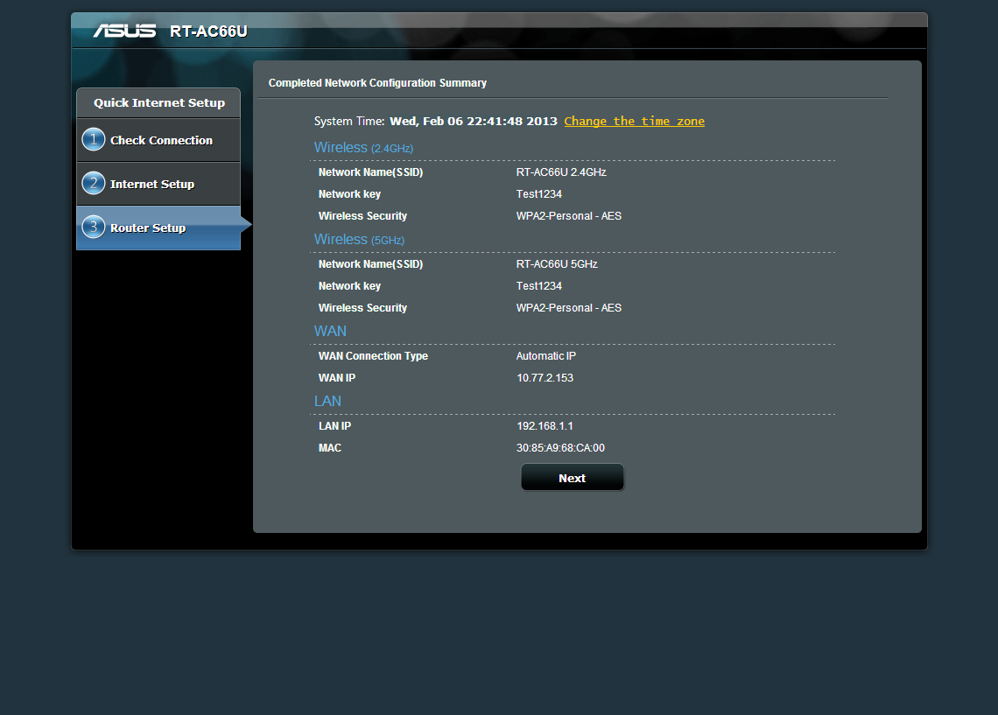
Task: Select the RT-AC66U 5GHz SSID value
Action: [557, 264]
